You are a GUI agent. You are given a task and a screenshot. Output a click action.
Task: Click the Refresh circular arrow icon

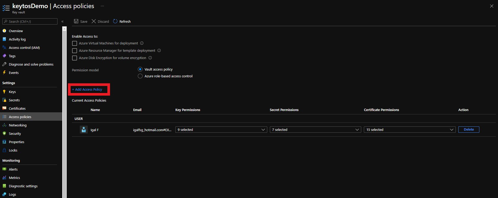pos(115,21)
